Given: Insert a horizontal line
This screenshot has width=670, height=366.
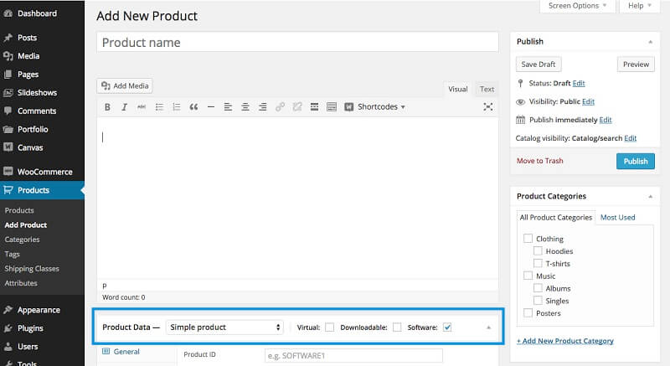Looking at the screenshot, I should click(x=211, y=106).
